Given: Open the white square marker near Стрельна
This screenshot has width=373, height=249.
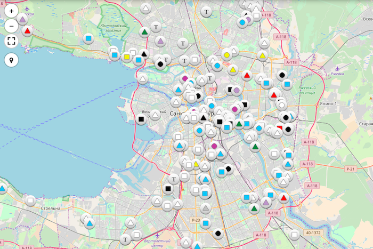Looking at the screenshot, I should [31, 200].
